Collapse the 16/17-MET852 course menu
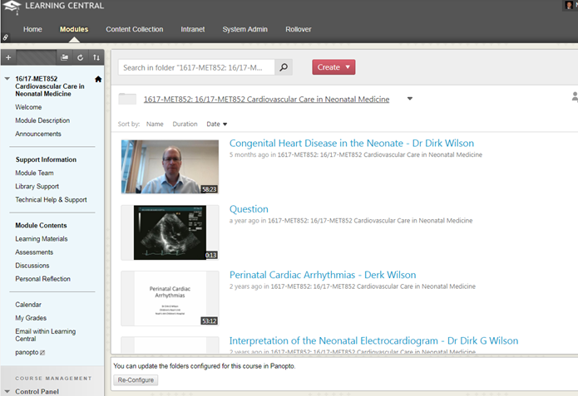 click(x=7, y=78)
